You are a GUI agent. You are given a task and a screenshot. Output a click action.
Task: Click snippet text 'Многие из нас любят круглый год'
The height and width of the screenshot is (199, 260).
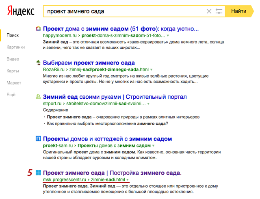126,79
